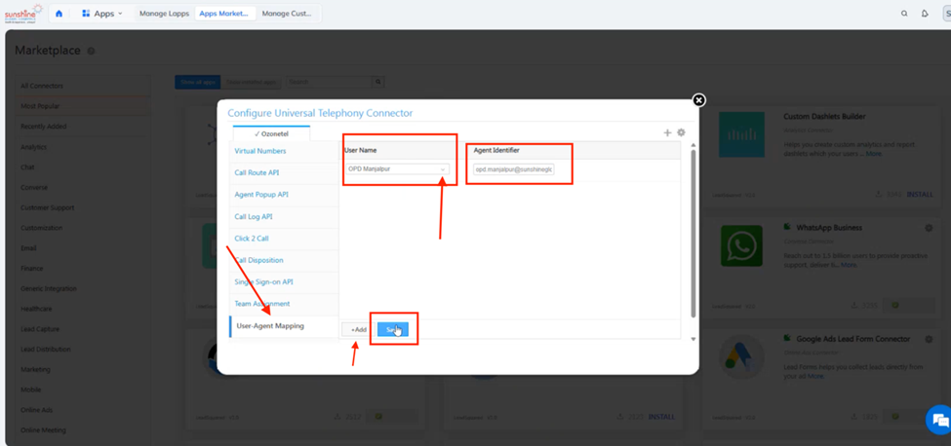The image size is (951, 446).
Task: Click the +Add button
Action: 358,330
